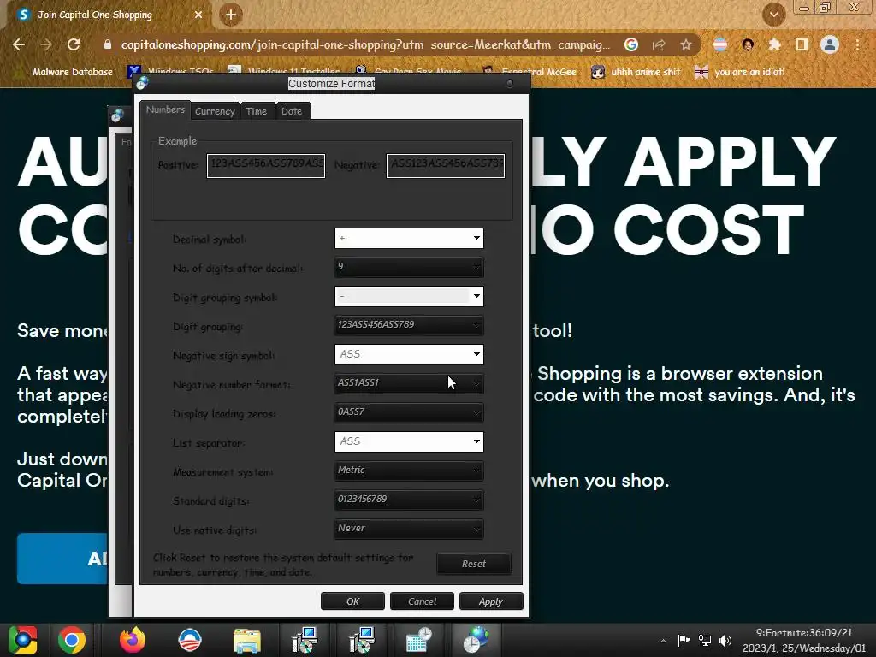The height and width of the screenshot is (657, 876).
Task: Click the second installer taskbar icon
Action: (x=362, y=640)
